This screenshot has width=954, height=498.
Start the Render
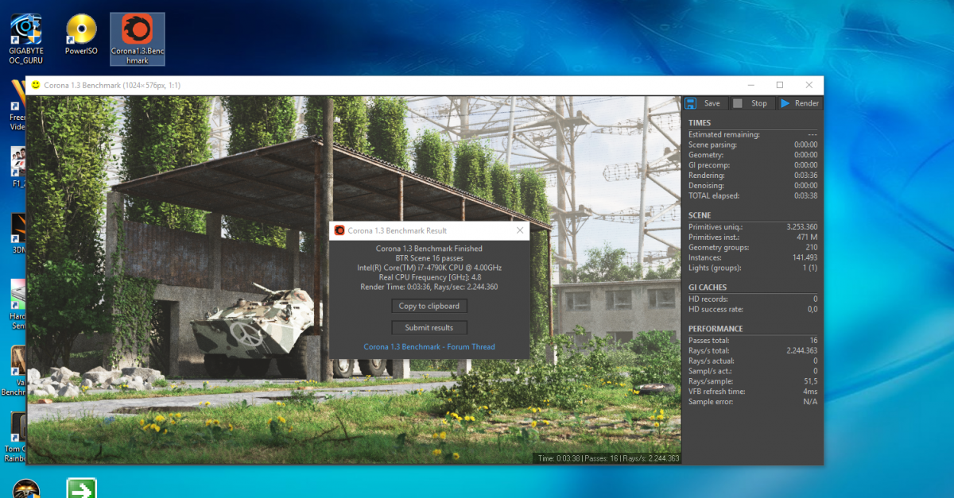(799, 103)
